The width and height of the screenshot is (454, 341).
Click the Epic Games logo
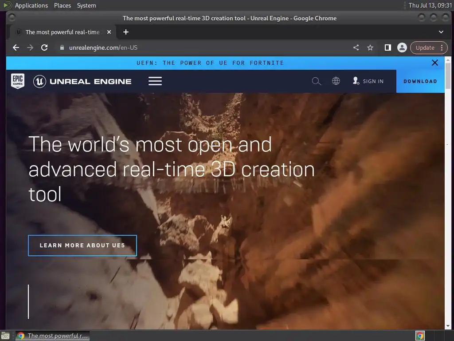pos(18,81)
